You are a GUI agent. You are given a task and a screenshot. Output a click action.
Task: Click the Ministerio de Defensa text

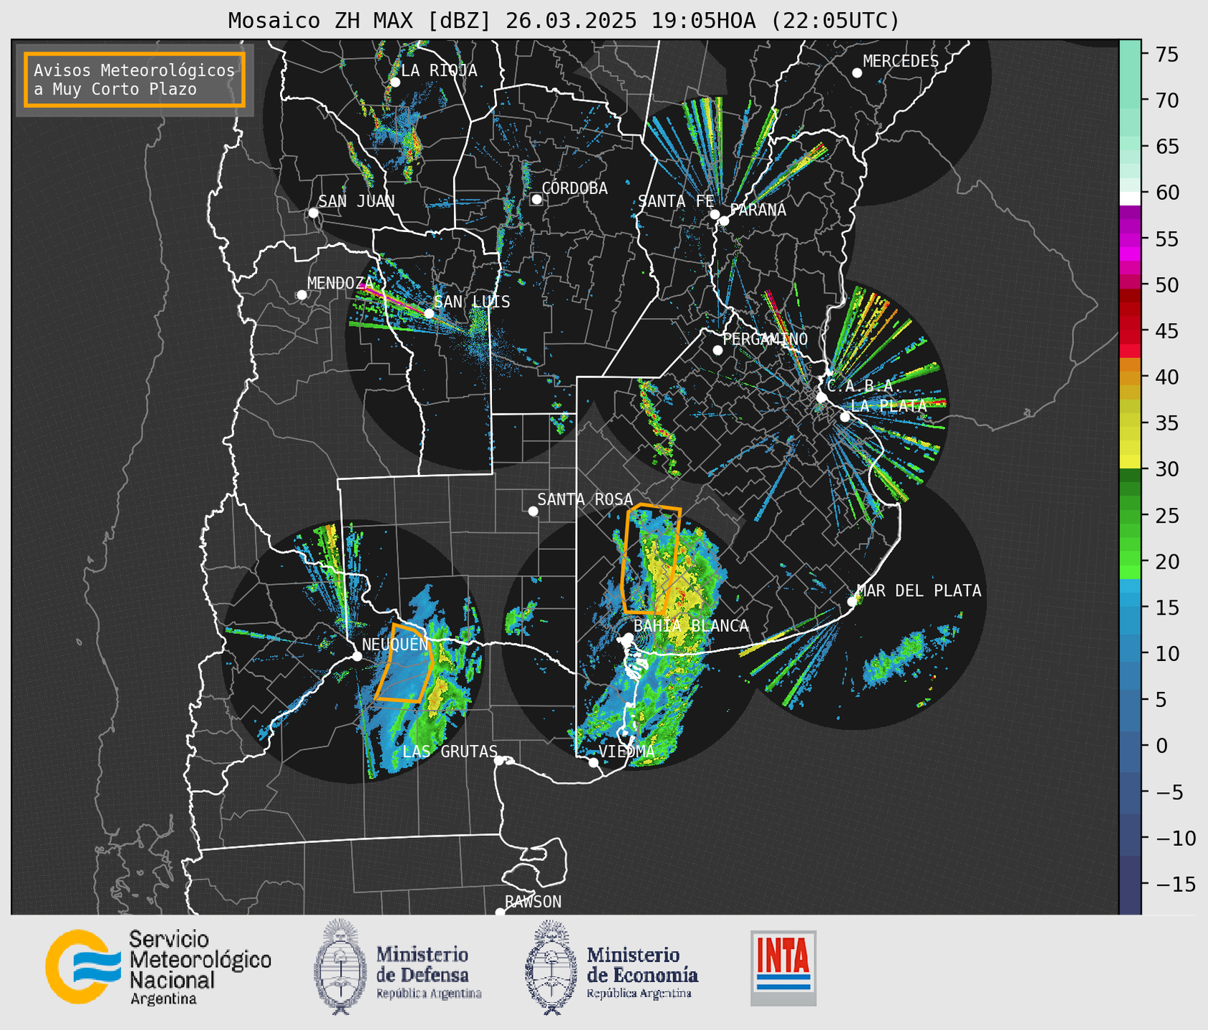point(428,971)
